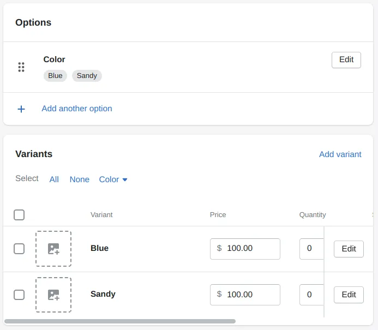Screen dimensions: 378x330
Task: Click the drag handle beside Color option
Action: (21, 67)
